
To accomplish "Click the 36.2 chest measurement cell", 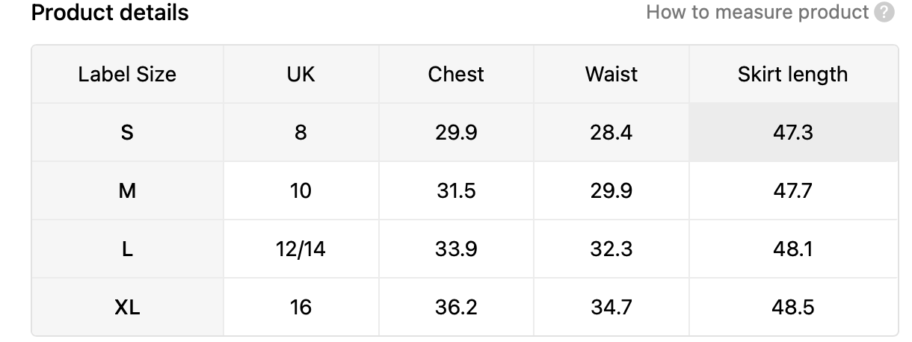I will [456, 307].
